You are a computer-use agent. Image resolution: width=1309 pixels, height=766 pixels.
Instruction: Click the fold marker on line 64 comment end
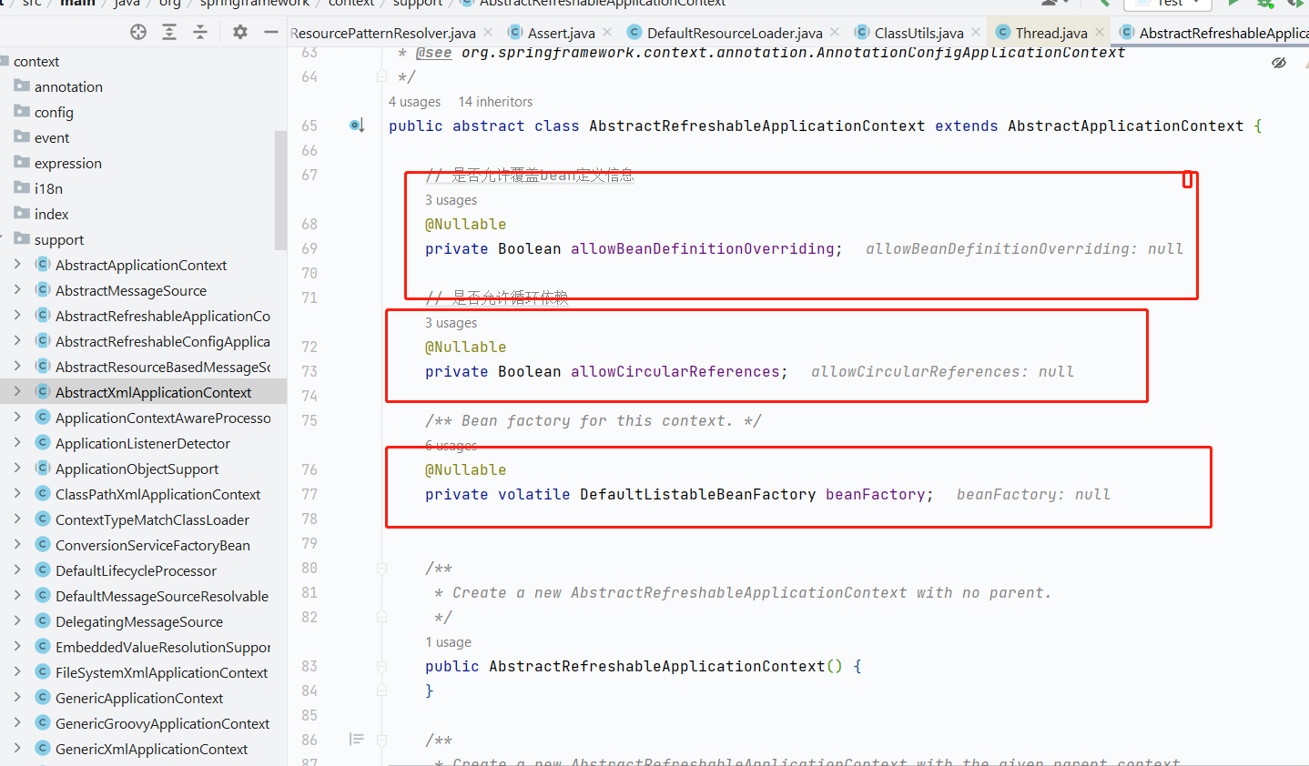tap(382, 77)
